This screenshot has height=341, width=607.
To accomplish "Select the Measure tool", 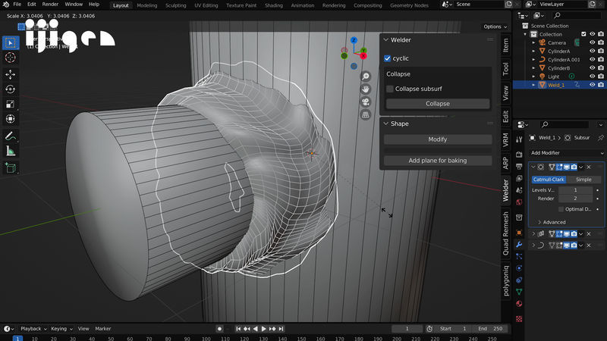I will point(11,151).
